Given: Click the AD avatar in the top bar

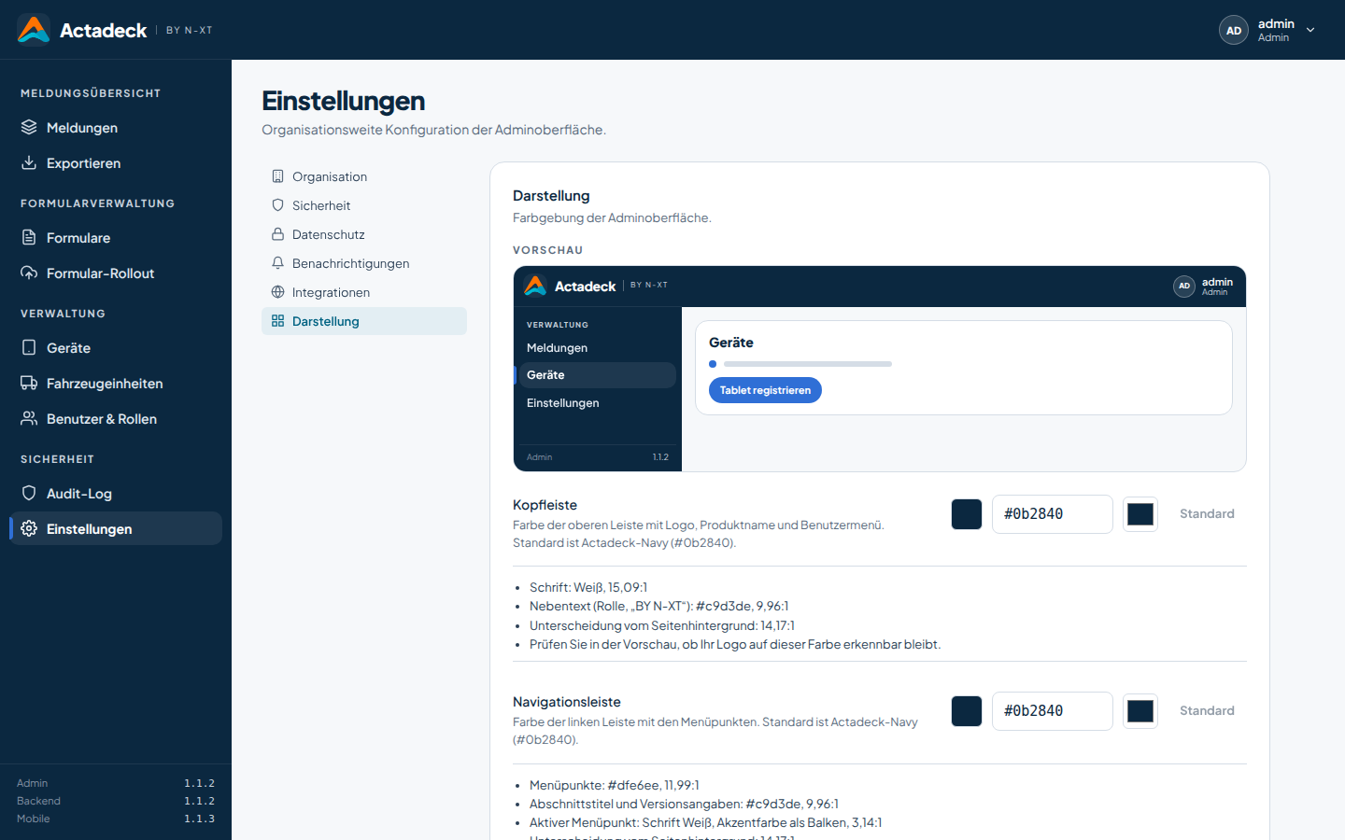Looking at the screenshot, I should click(x=1234, y=30).
